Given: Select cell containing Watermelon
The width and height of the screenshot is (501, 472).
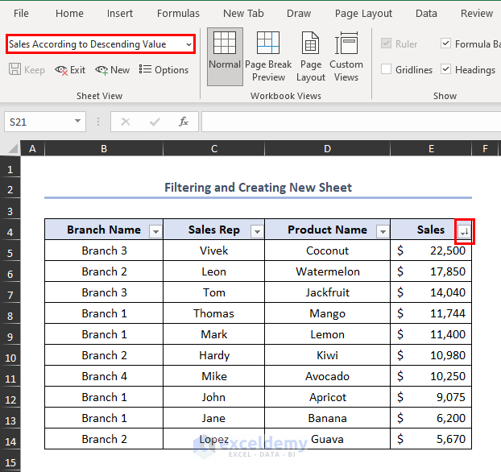Looking at the screenshot, I should pos(327,271).
